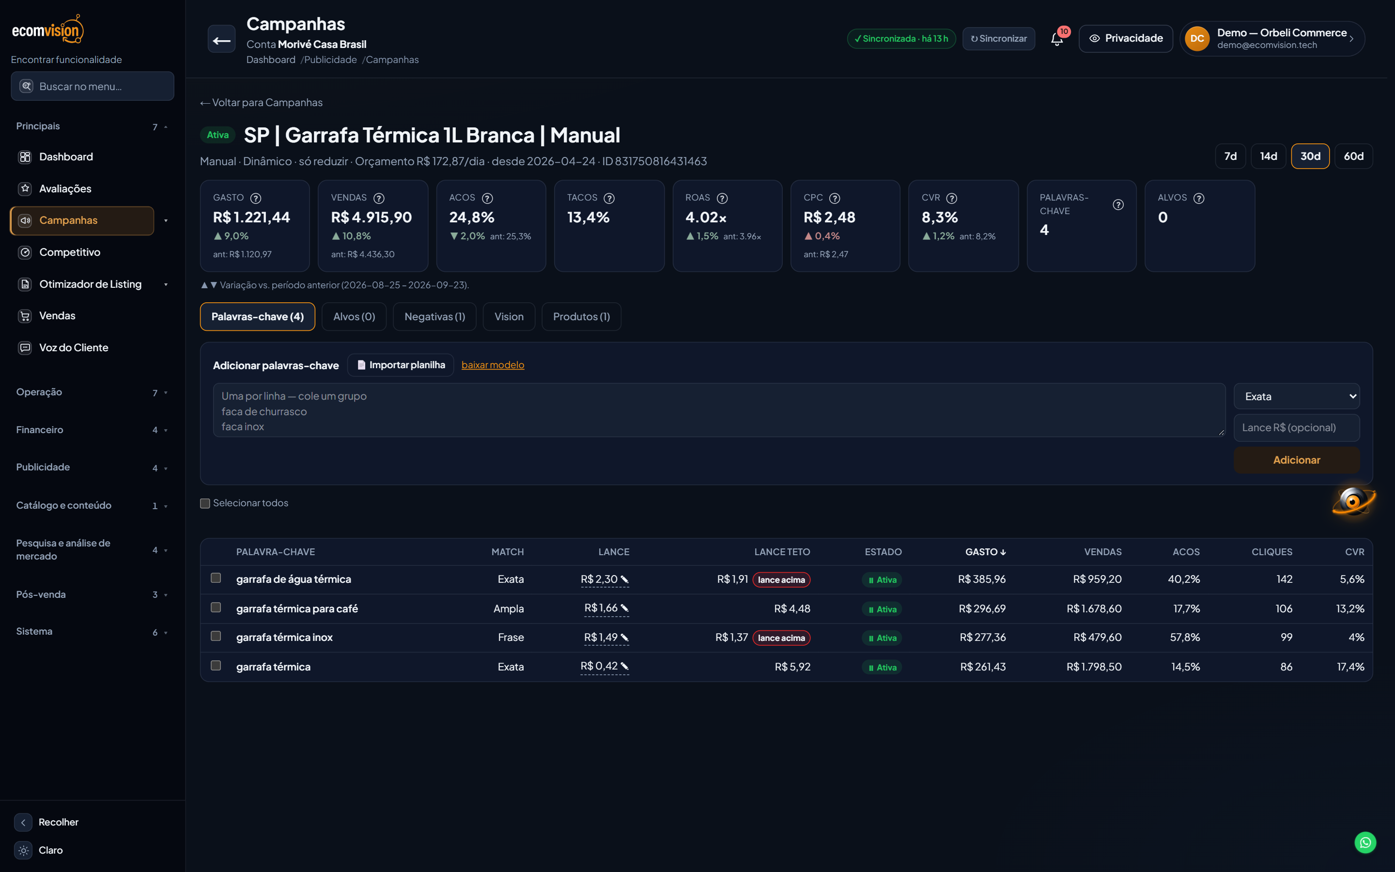Screen dimensions: 1395x872
Task: Edit bid pencil for garrafa térmica inox
Action: click(624, 637)
